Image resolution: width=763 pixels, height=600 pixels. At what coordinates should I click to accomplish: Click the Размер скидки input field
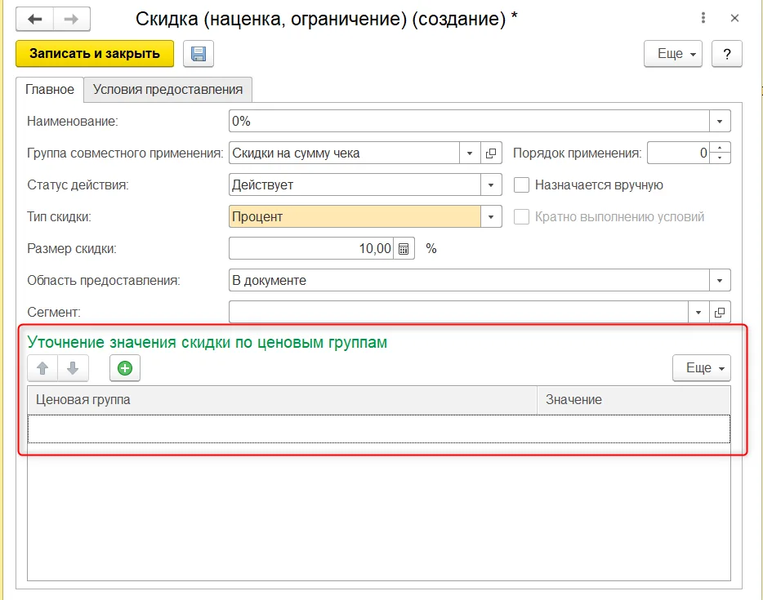(x=311, y=248)
